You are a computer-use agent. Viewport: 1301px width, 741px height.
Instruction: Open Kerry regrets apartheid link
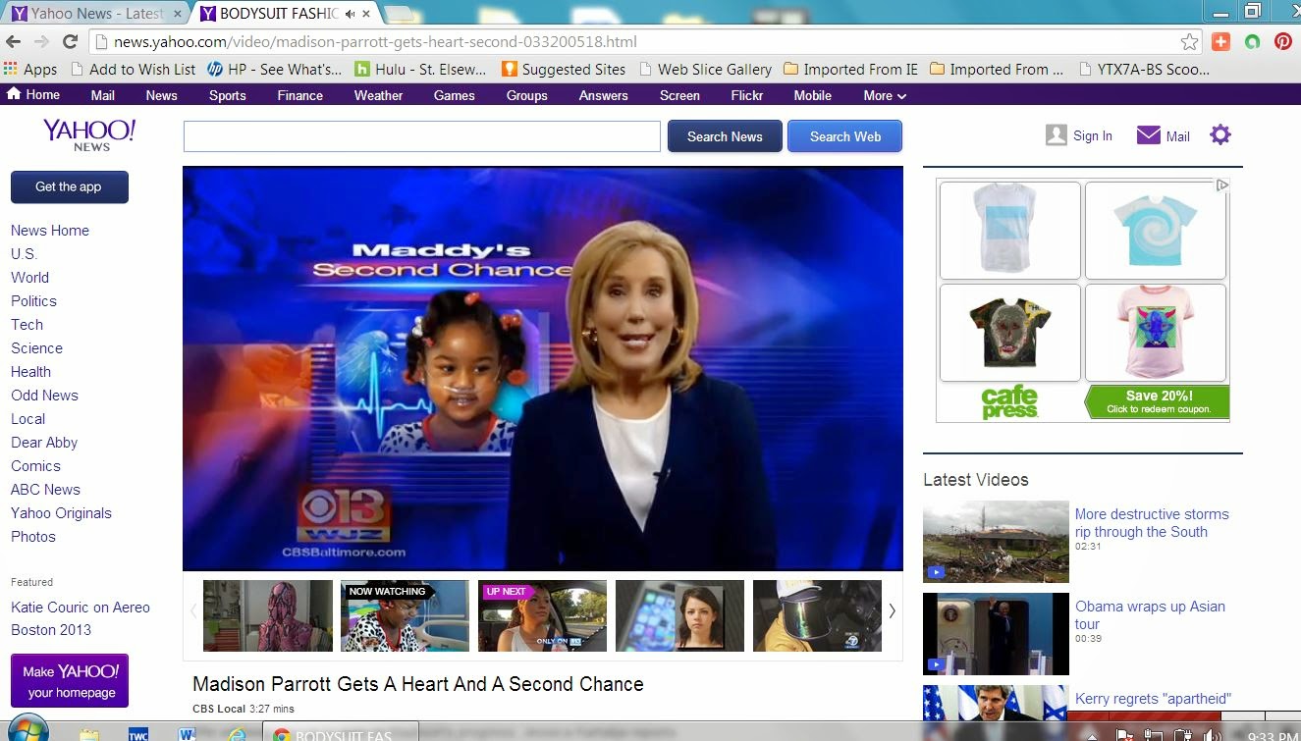tap(1153, 699)
